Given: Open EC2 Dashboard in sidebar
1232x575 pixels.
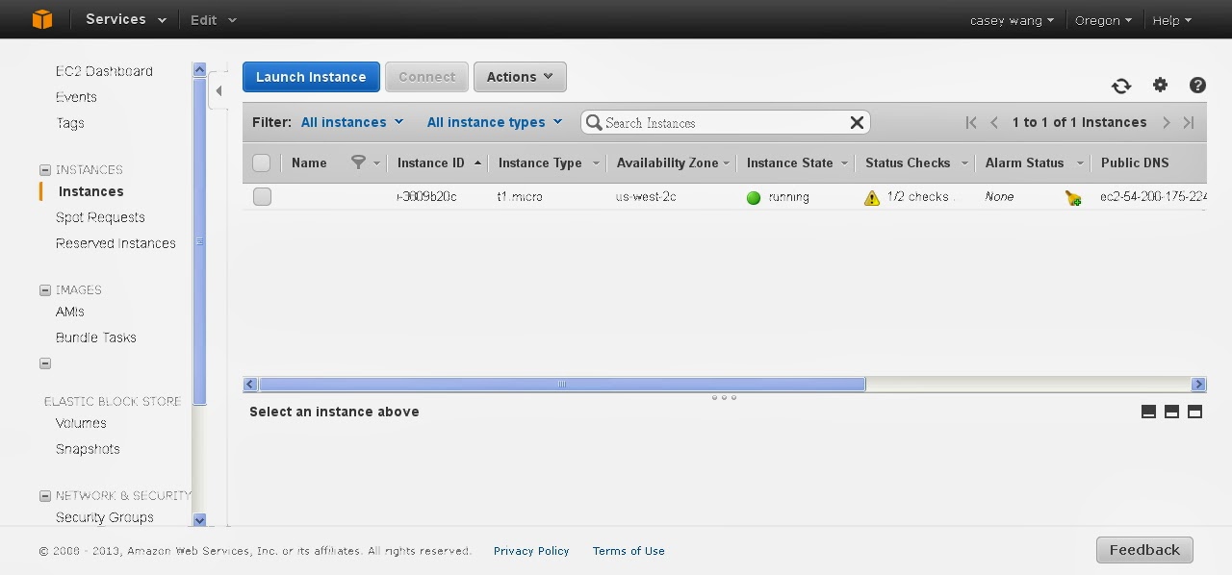Looking at the screenshot, I should 104,71.
